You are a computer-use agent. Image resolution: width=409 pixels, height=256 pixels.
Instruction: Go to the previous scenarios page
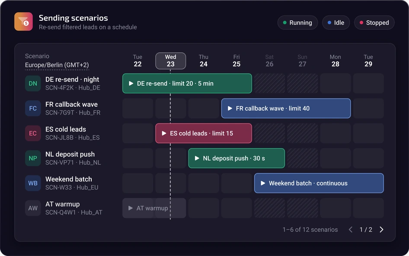351,229
